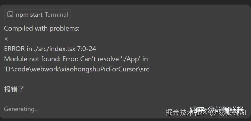This screenshot has height=121, width=251.
Task: Click the trailing \src' at the path end
Action: (143, 69)
